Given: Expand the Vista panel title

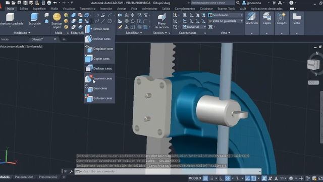Looking at the screenshot, I should (x=225, y=33).
